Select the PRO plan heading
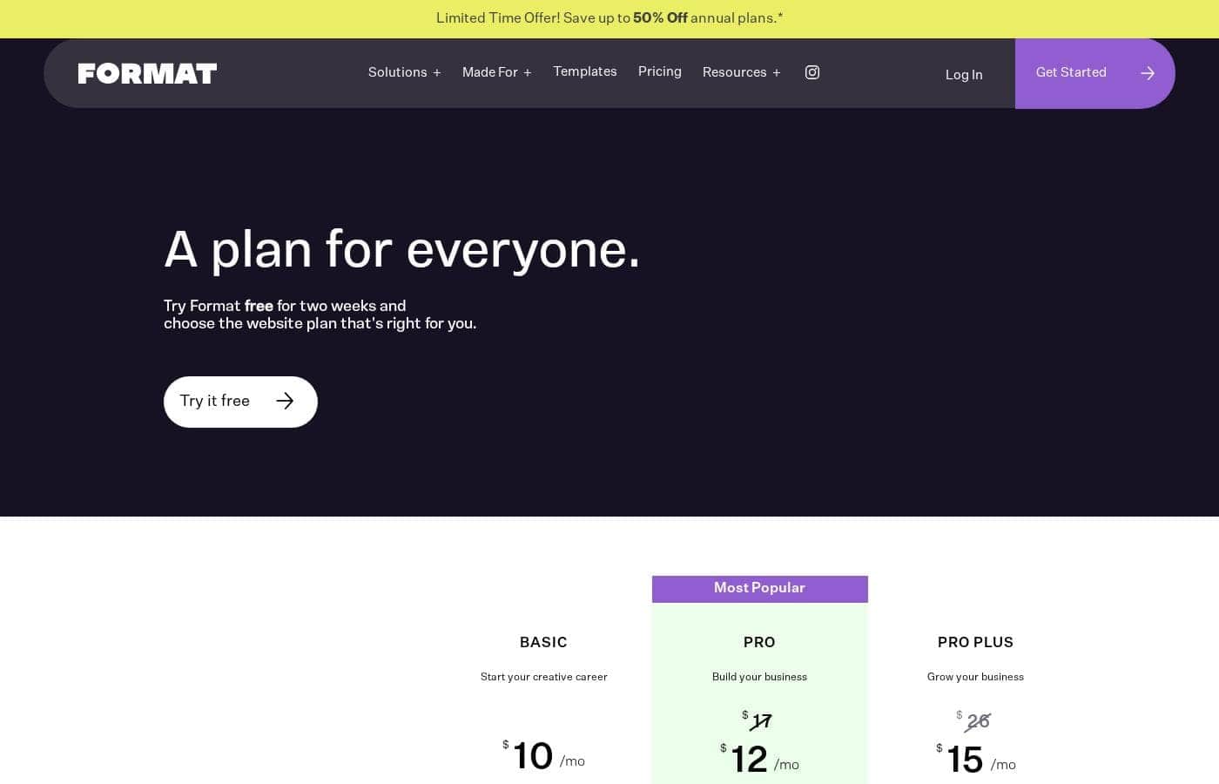This screenshot has height=784, width=1219. [x=759, y=642]
